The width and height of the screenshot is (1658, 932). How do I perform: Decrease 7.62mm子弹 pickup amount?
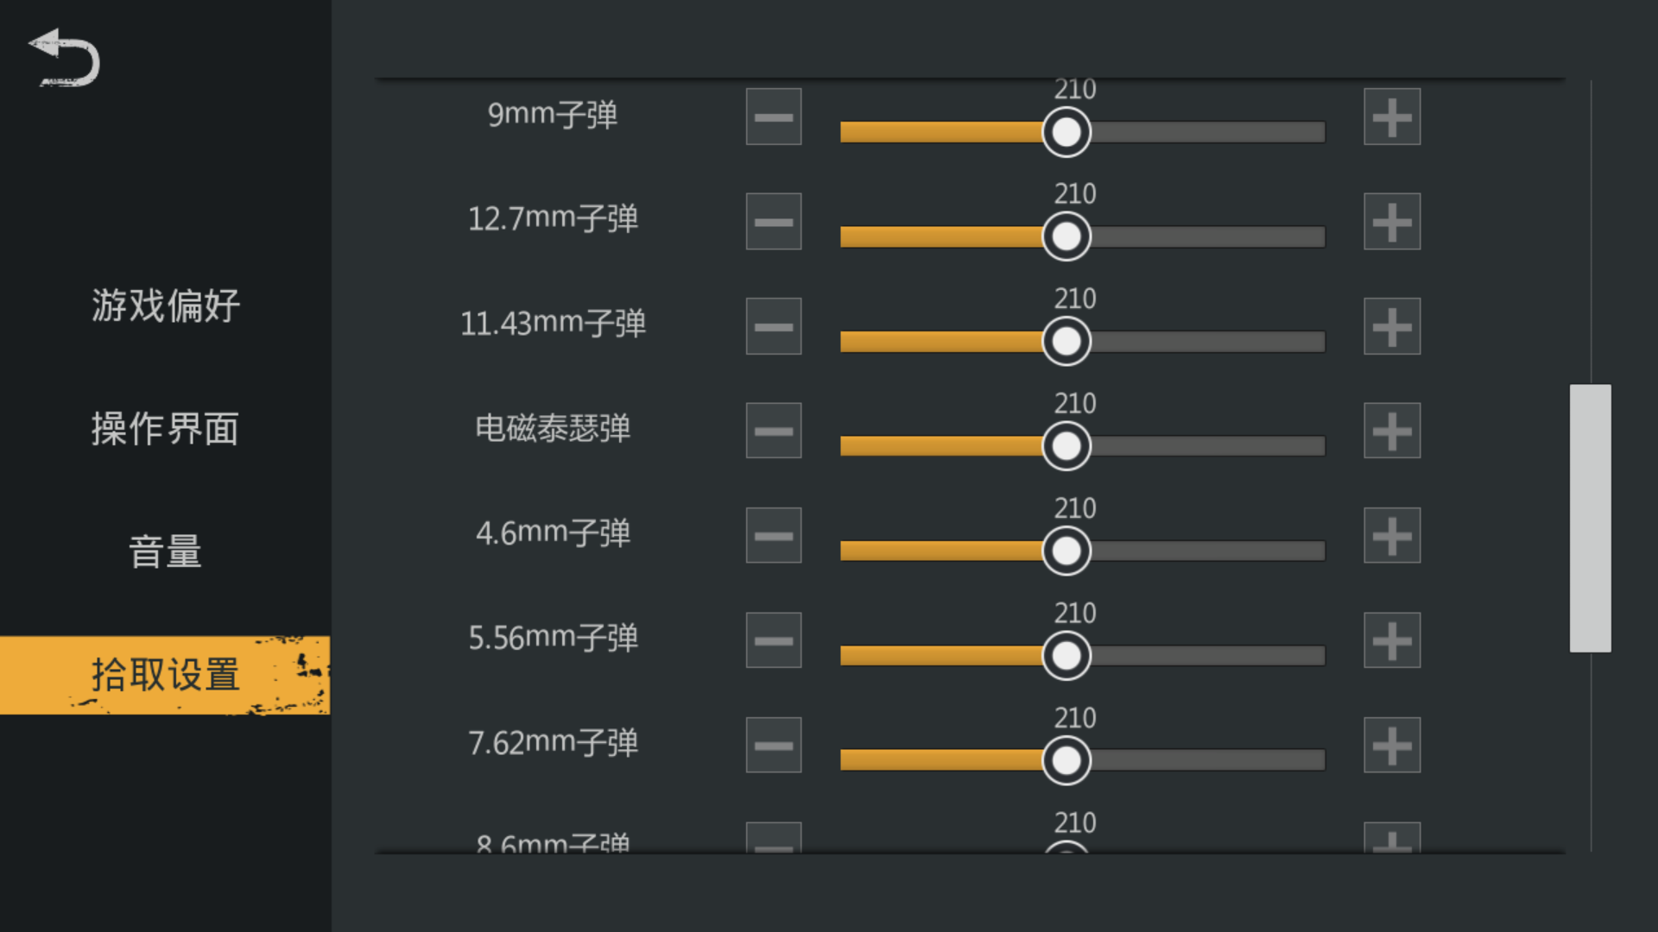coord(774,746)
